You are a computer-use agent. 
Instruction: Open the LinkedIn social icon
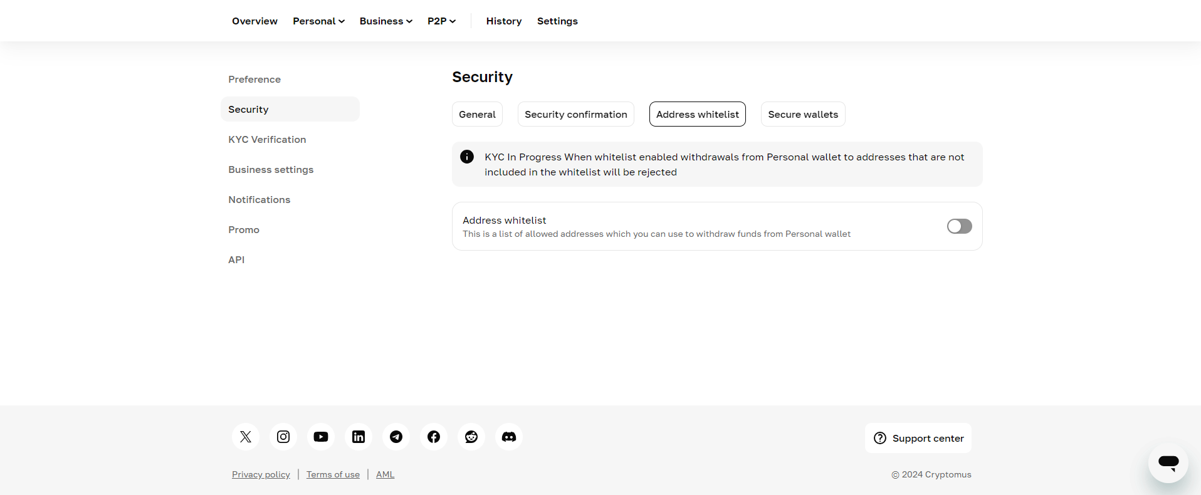[359, 437]
